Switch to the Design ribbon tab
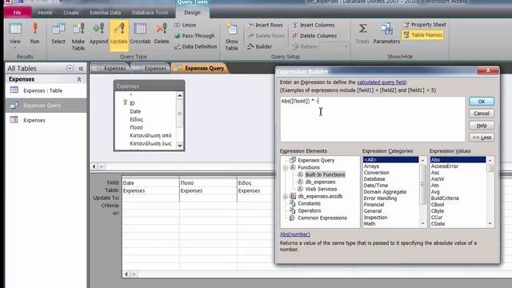Viewport: 512px width, 288px height. coord(192,13)
